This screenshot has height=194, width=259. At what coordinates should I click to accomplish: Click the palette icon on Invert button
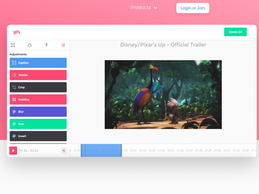[x=14, y=136]
